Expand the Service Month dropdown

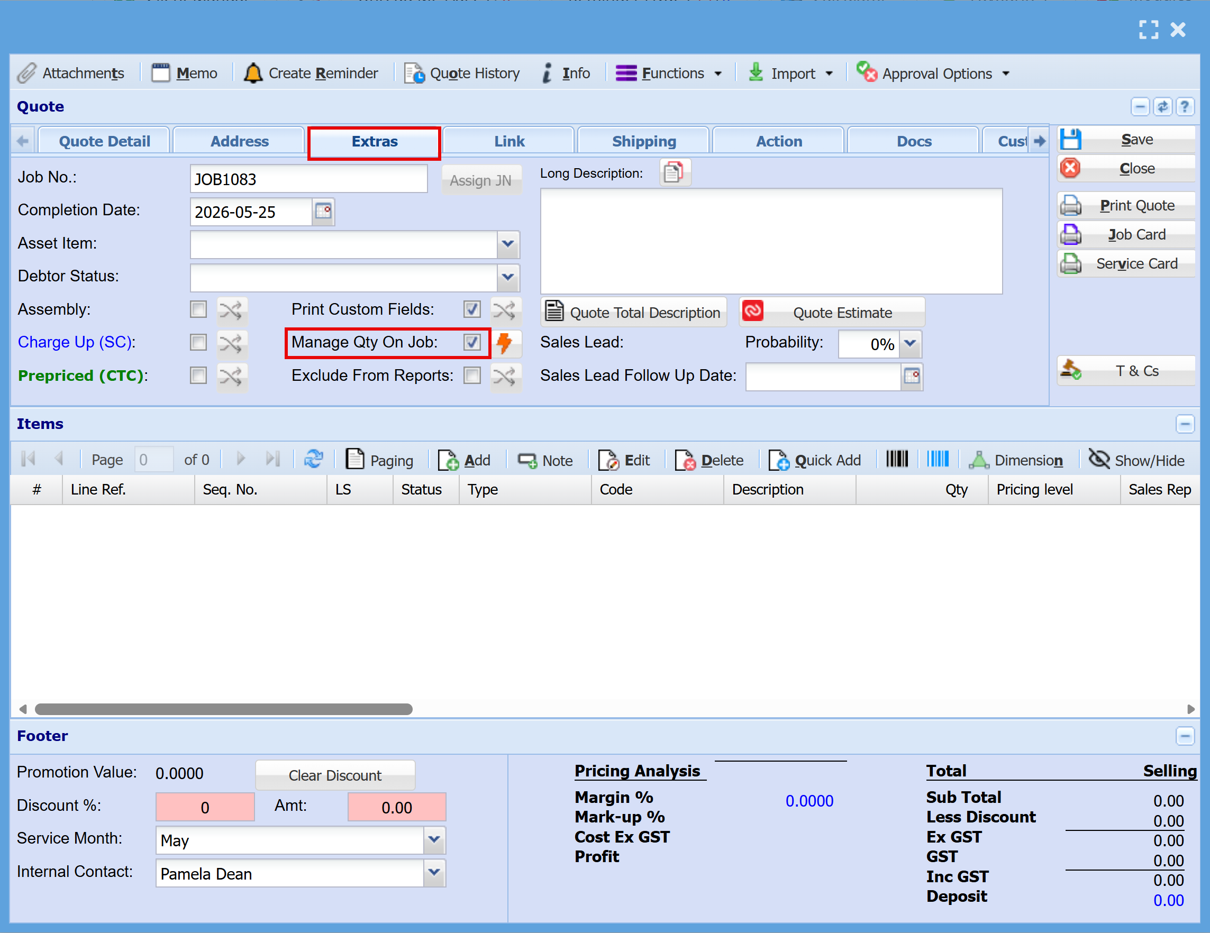tap(434, 840)
